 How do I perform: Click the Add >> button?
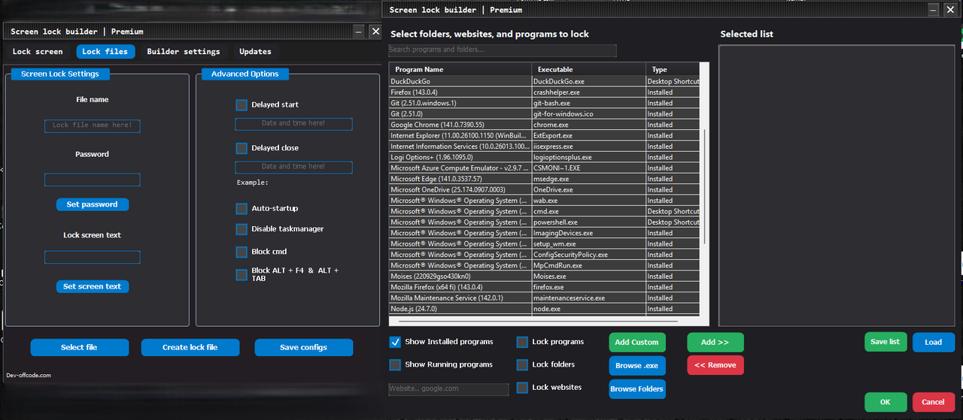coord(715,342)
